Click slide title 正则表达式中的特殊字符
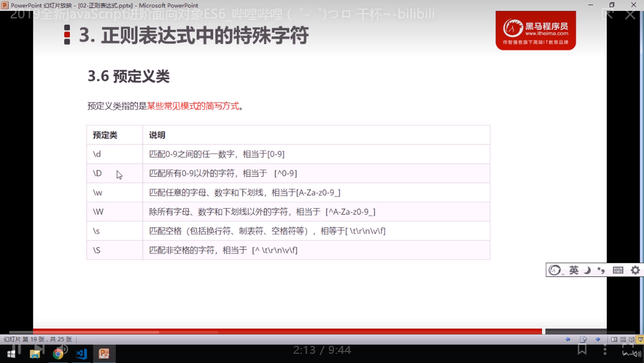 point(205,36)
